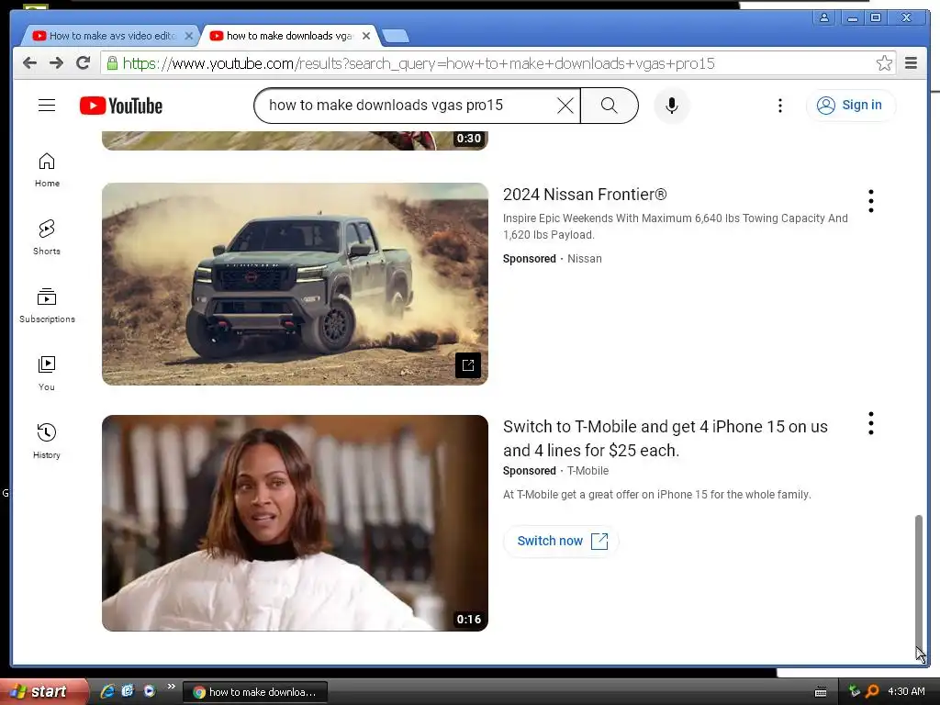This screenshot has width=940, height=705.
Task: Click the Chrome user profile icon in title bar
Action: [x=824, y=18]
